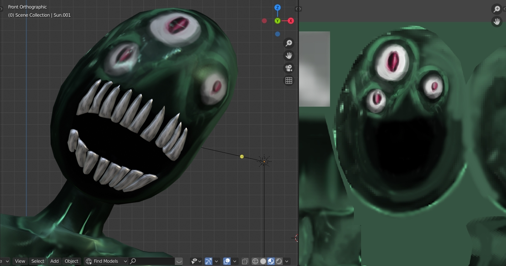506x266 pixels.
Task: Switch perspective/orthographic with grid icon
Action: (x=289, y=80)
